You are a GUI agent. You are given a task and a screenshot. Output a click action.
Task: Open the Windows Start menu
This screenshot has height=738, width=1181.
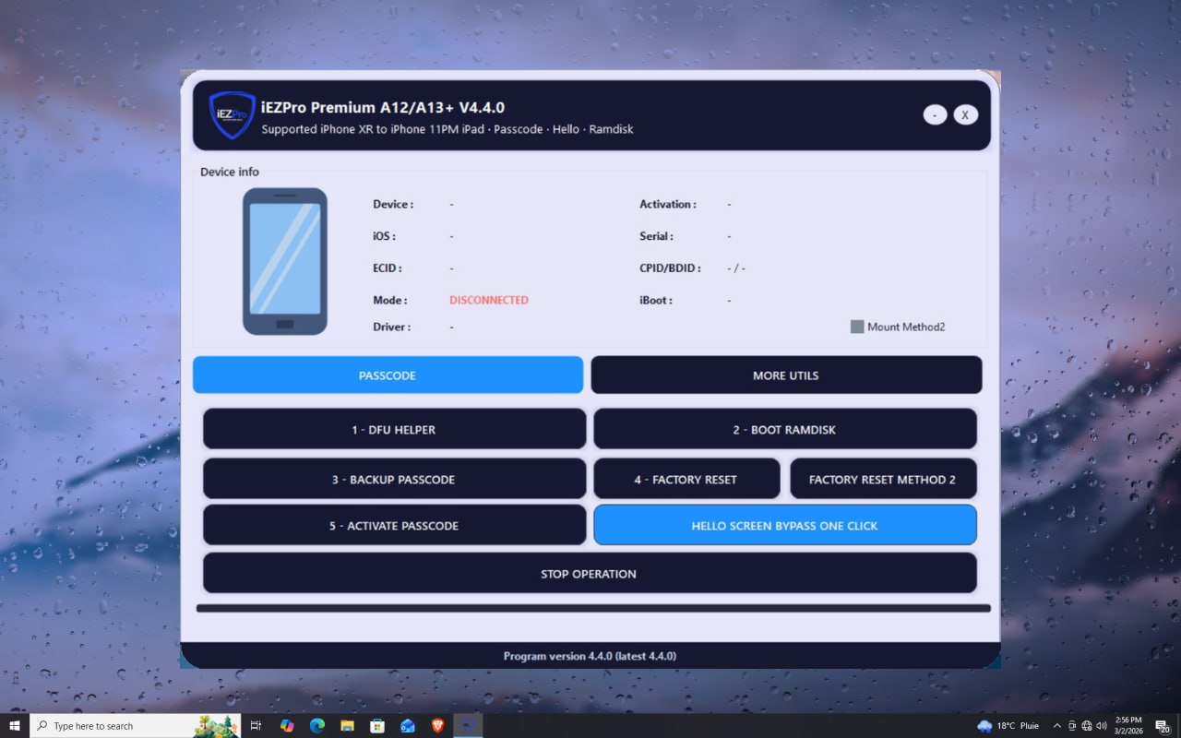coord(15,726)
